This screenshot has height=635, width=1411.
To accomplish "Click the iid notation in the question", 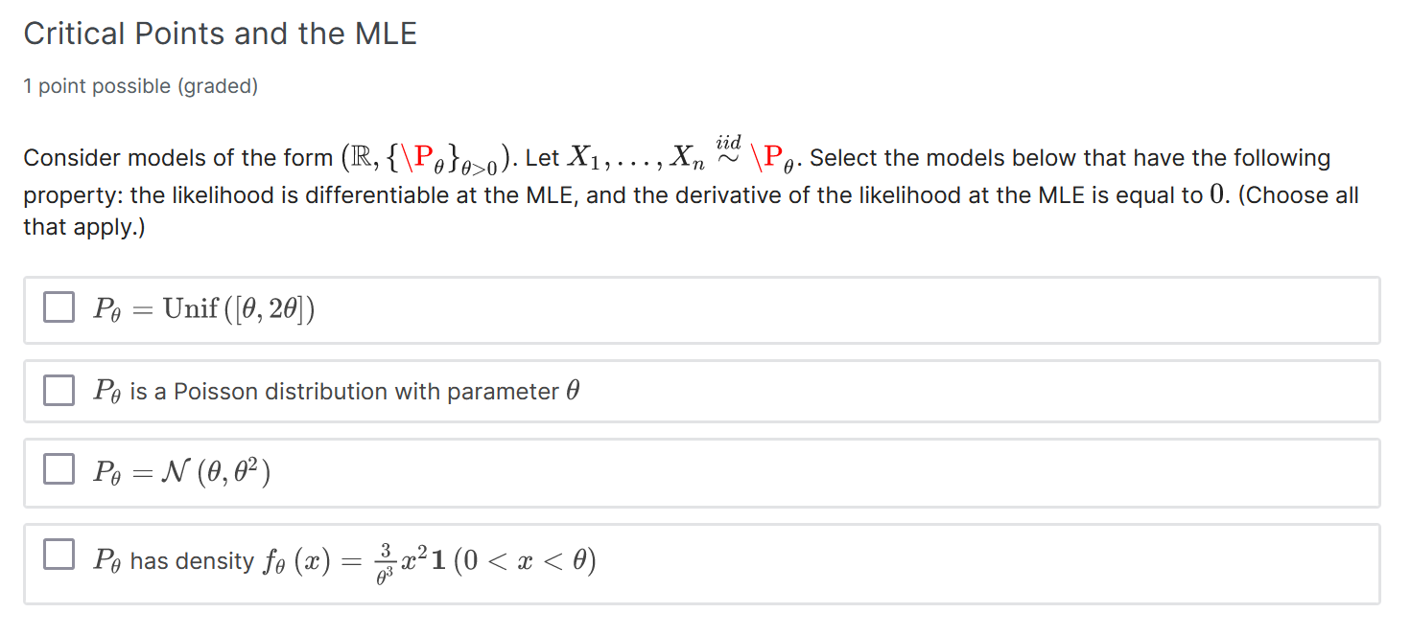I will (727, 144).
